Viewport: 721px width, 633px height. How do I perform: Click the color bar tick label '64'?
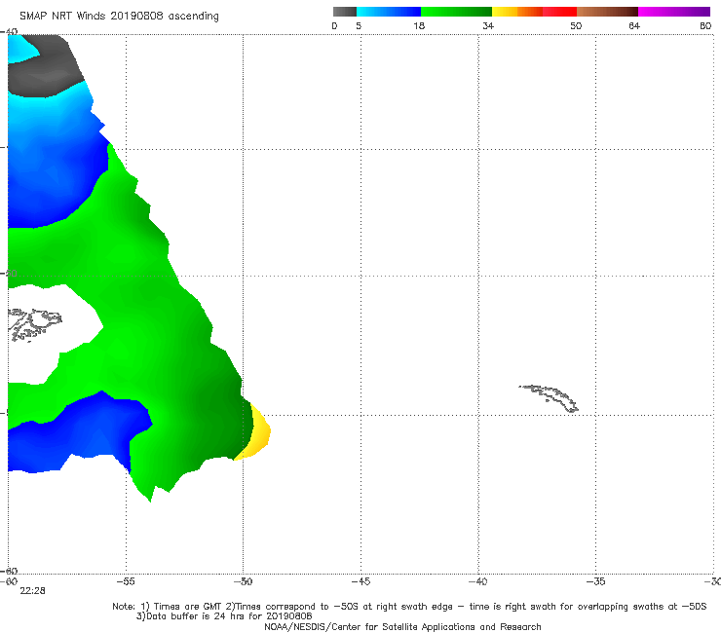(x=634, y=26)
